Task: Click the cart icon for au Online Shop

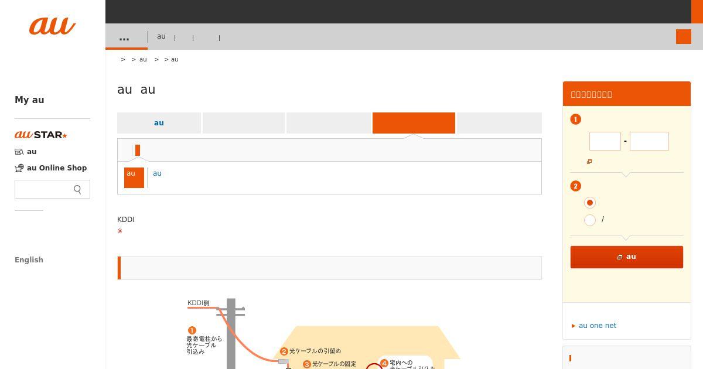Action: point(19,168)
